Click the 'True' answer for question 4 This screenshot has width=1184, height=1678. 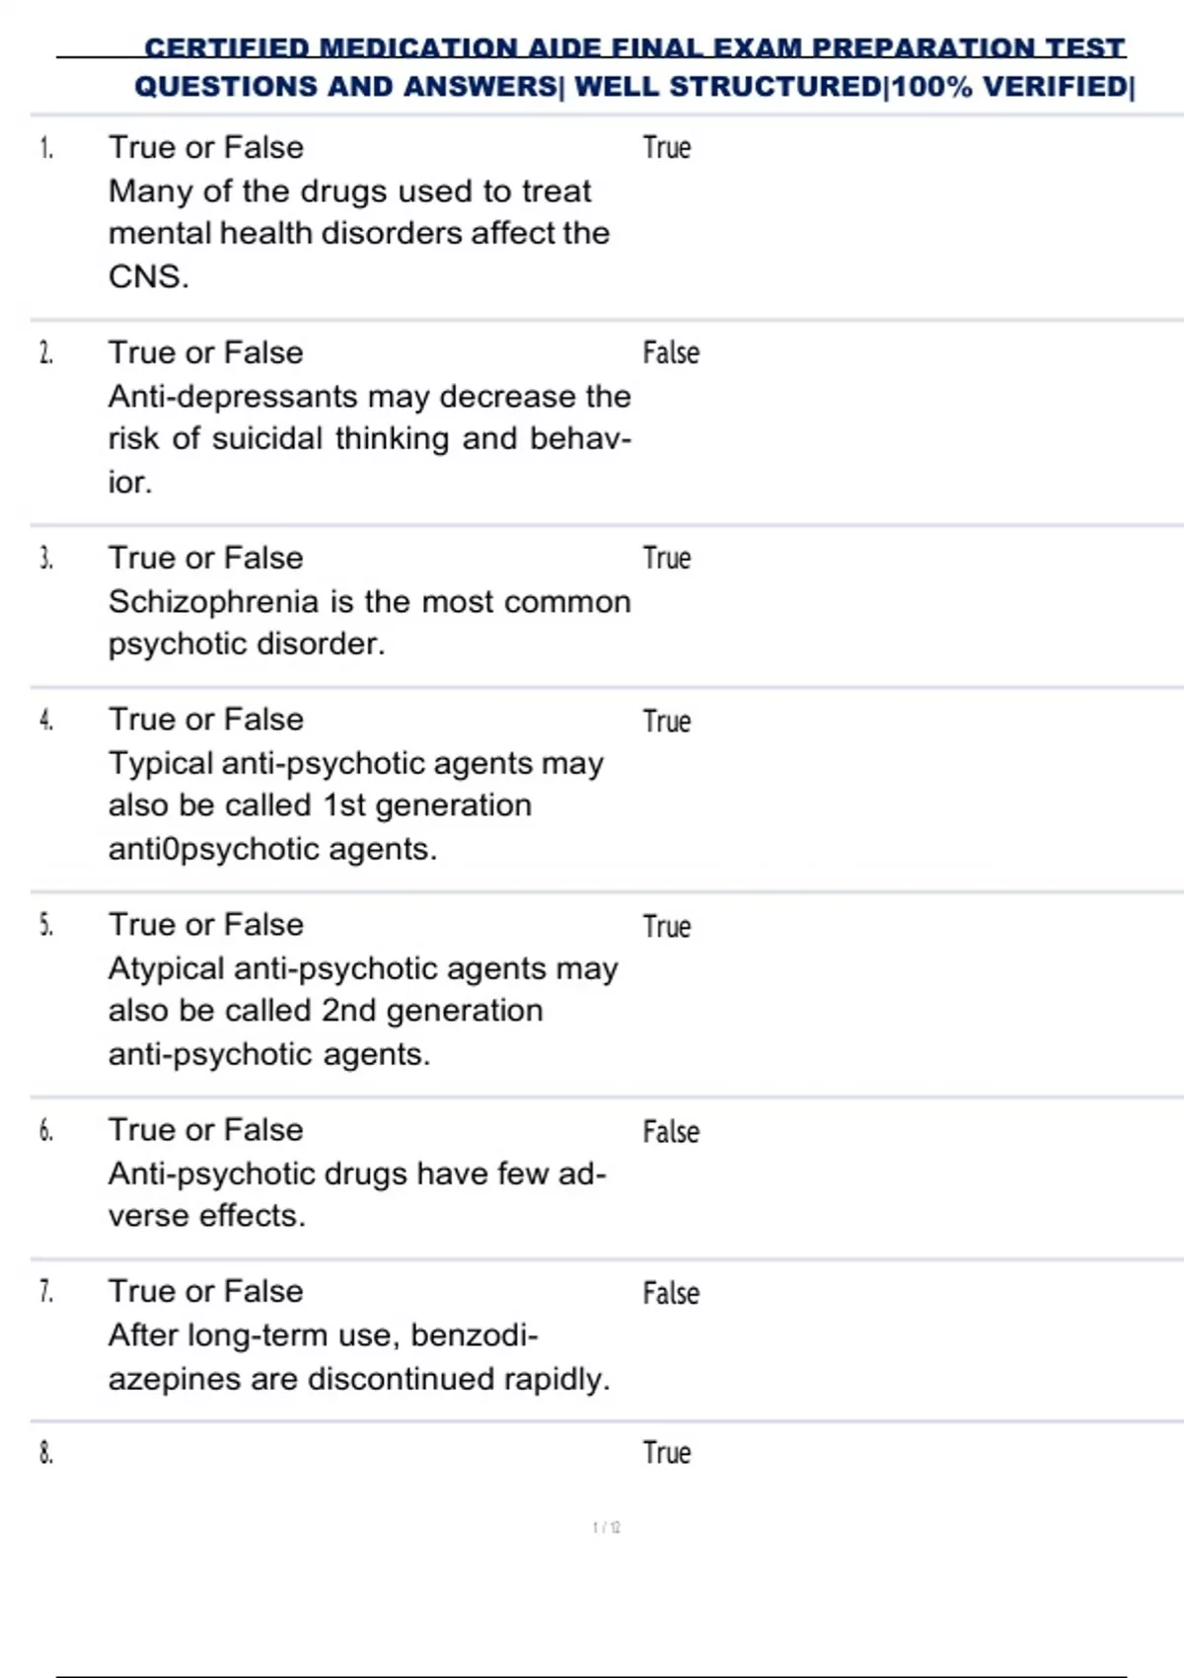pyautogui.click(x=667, y=722)
